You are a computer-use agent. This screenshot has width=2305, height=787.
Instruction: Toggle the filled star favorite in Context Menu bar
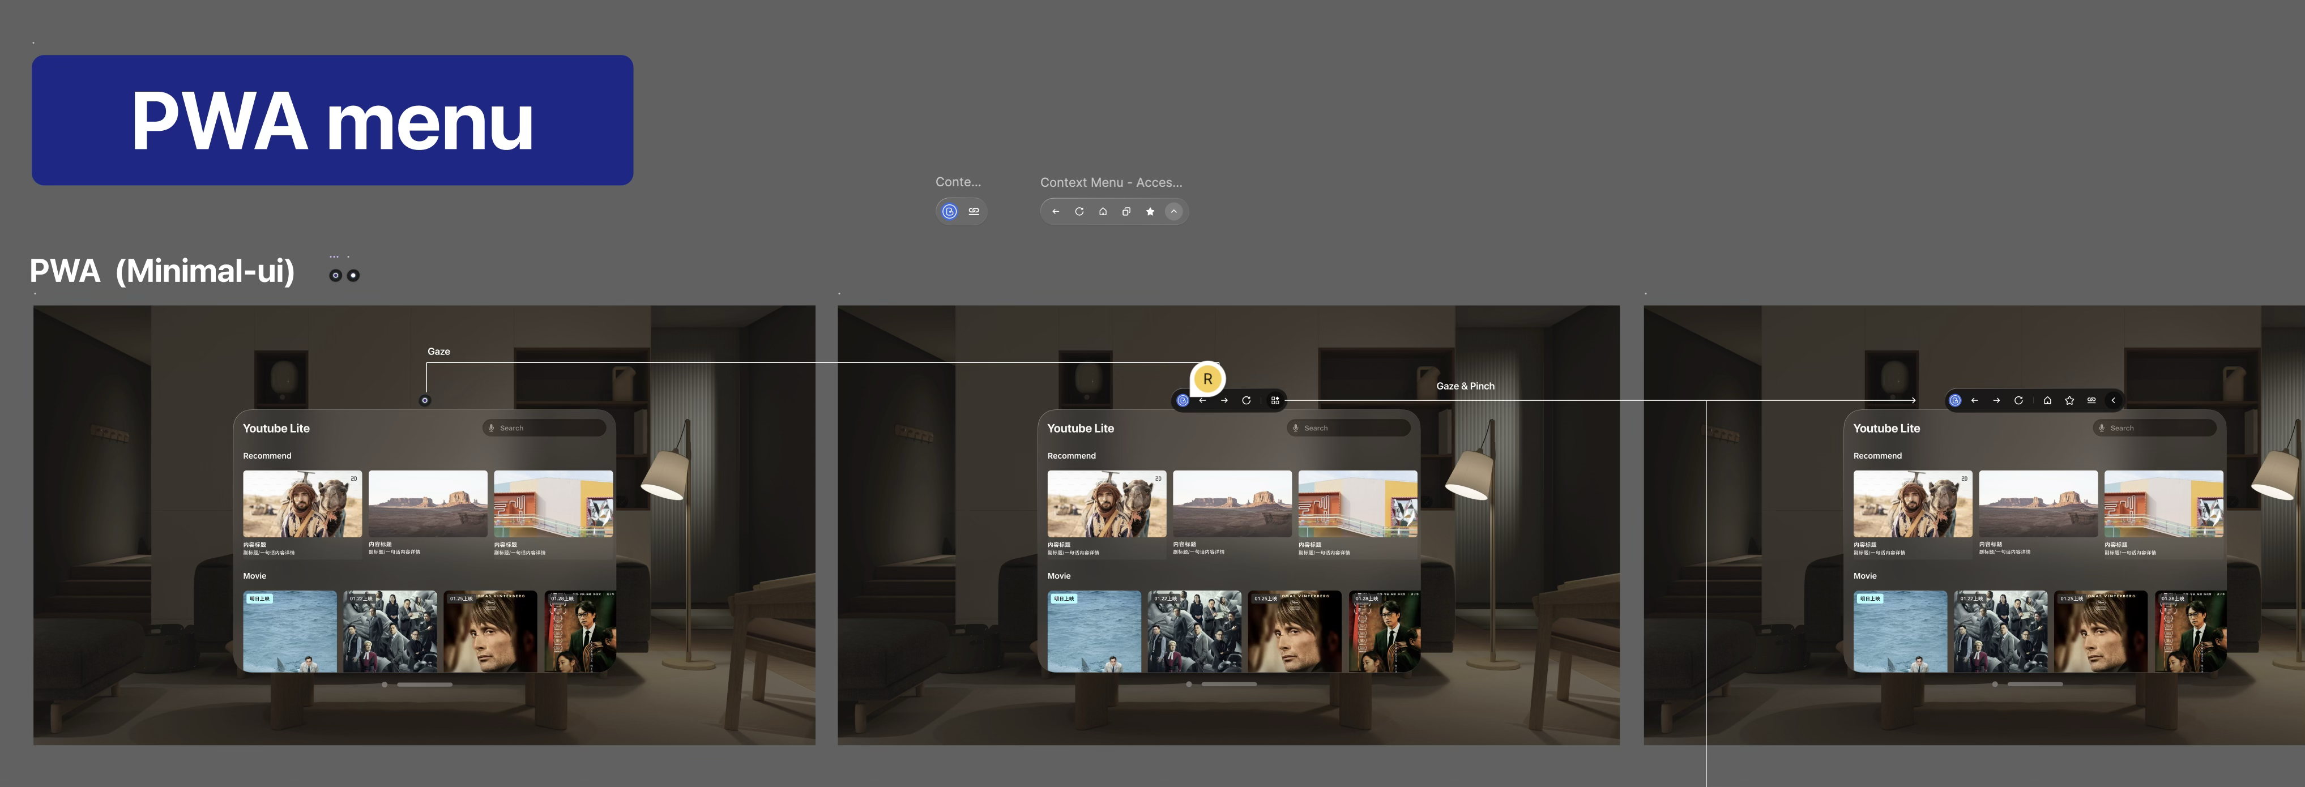1150,212
